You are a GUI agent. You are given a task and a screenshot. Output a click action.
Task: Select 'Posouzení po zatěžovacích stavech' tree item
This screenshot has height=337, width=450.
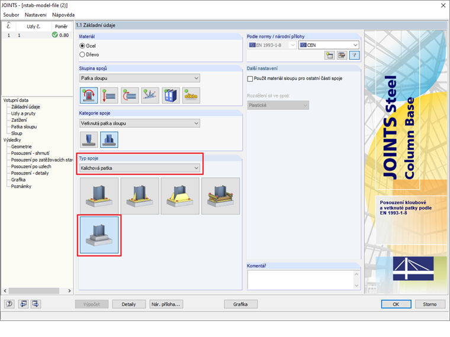tap(41, 160)
